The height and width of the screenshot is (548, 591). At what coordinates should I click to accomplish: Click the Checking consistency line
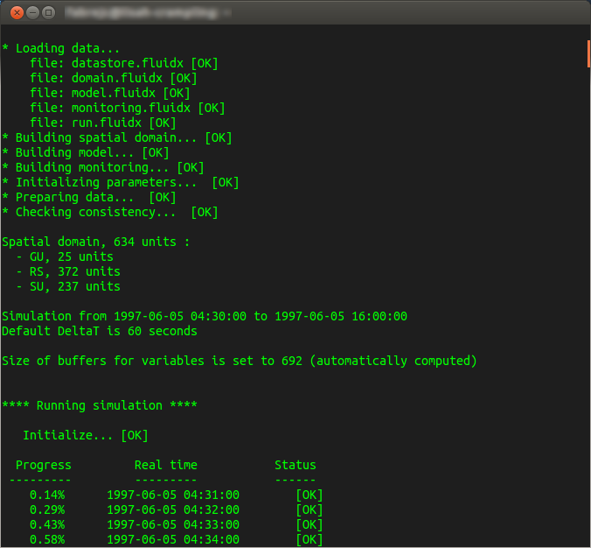pos(110,212)
